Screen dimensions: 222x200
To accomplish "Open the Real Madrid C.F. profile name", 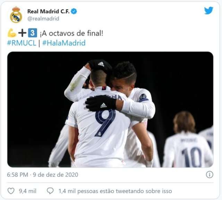I will click(48, 11).
